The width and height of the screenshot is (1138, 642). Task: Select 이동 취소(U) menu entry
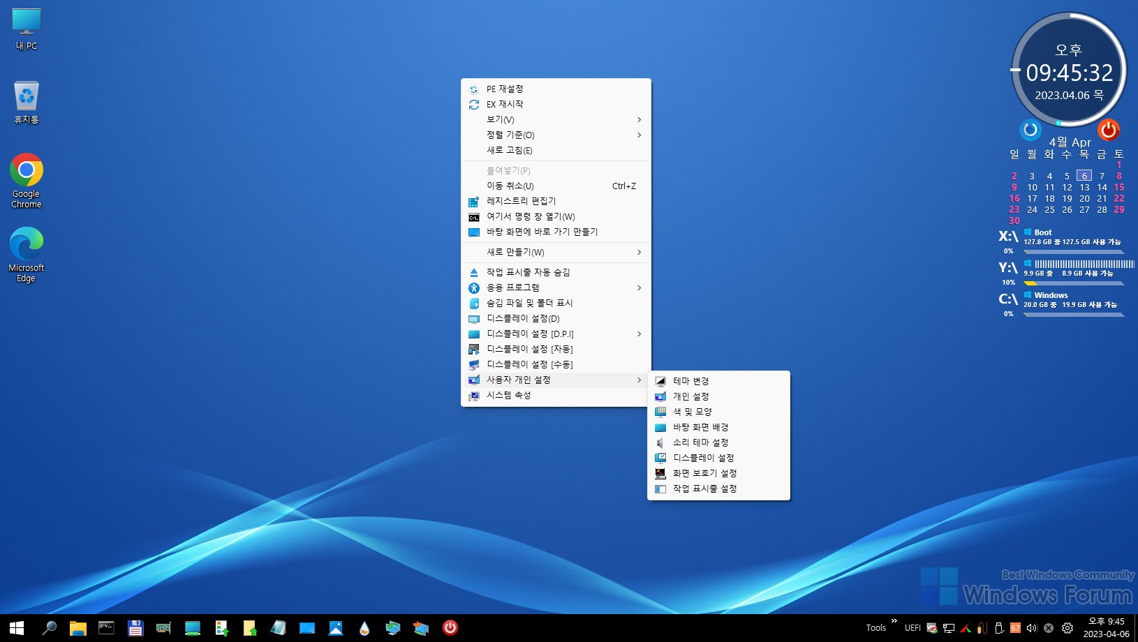[x=556, y=186]
